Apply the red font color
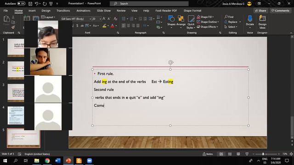The width and height of the screenshot is (294, 165). point(112,26)
